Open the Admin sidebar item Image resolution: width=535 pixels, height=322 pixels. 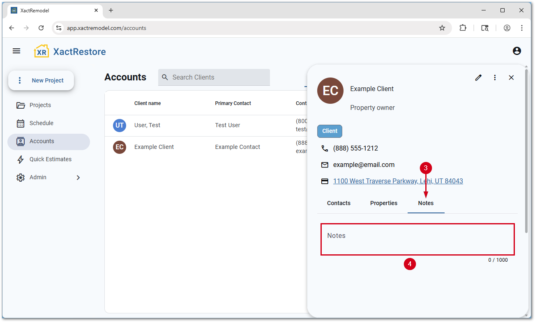point(48,178)
